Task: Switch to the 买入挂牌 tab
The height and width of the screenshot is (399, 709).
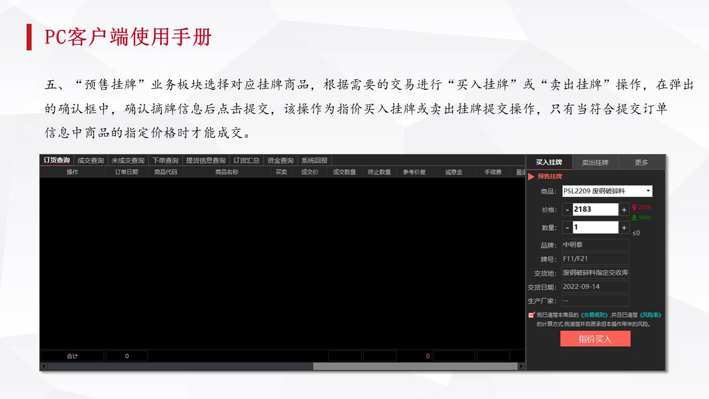Action: coord(549,162)
